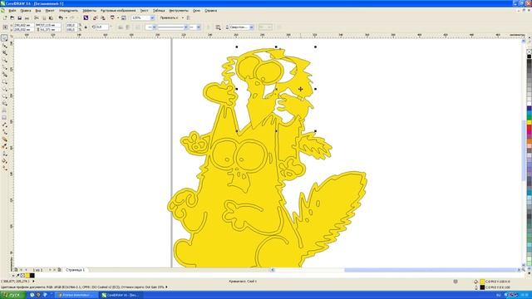The width and height of the screenshot is (532, 299).
Task: Select the Smart Fill tool
Action: pyautogui.click(x=4, y=75)
